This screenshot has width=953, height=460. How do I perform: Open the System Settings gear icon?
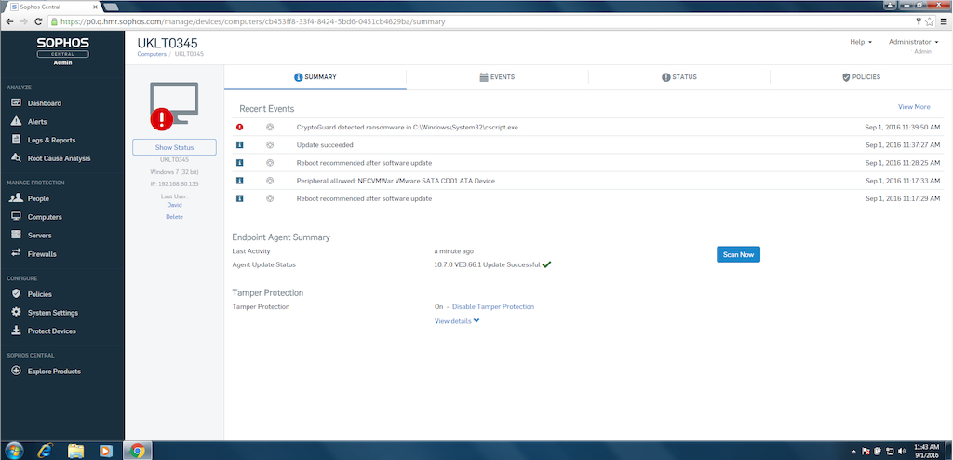click(x=17, y=312)
